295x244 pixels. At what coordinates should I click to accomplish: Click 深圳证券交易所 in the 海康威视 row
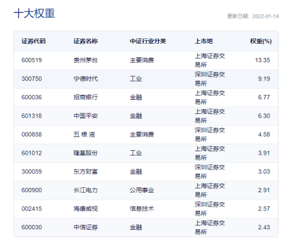point(210,209)
